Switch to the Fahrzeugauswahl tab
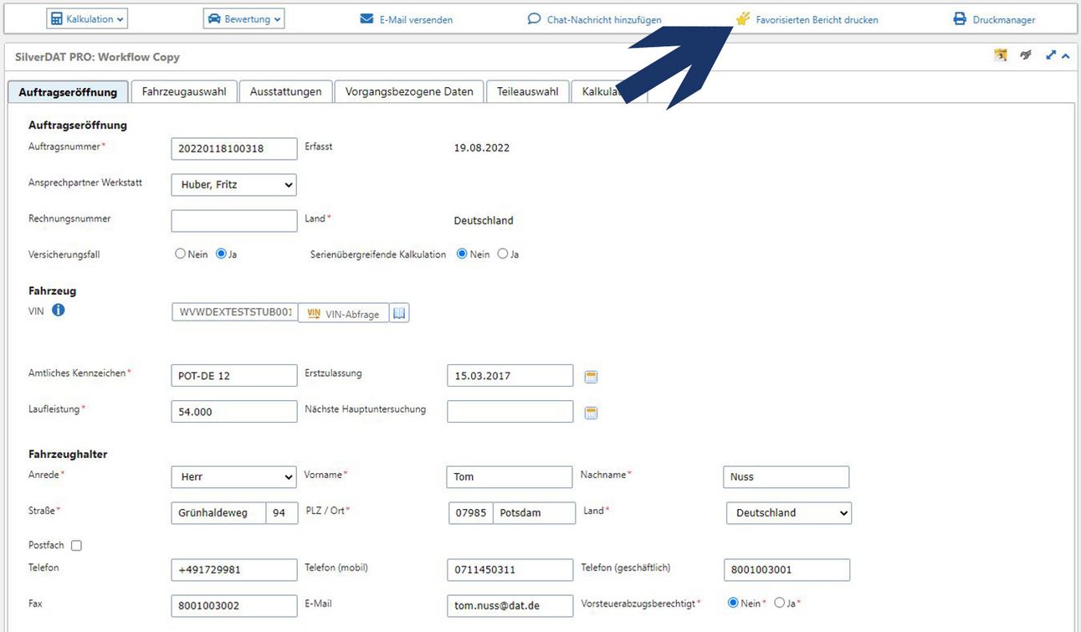 [x=184, y=91]
